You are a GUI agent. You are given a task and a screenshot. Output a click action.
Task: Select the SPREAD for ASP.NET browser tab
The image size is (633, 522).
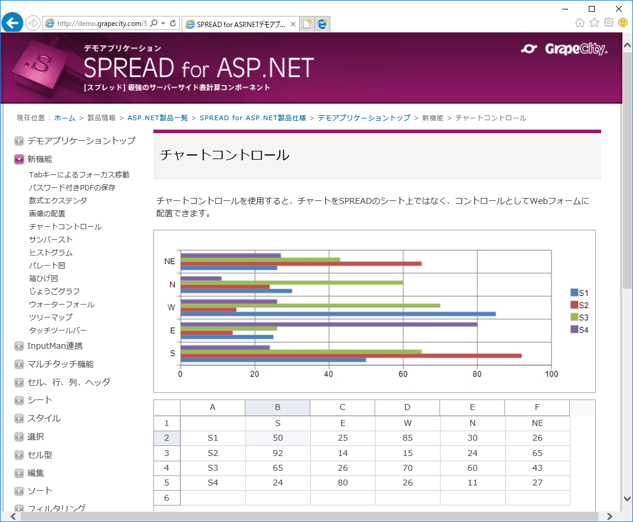click(x=235, y=24)
